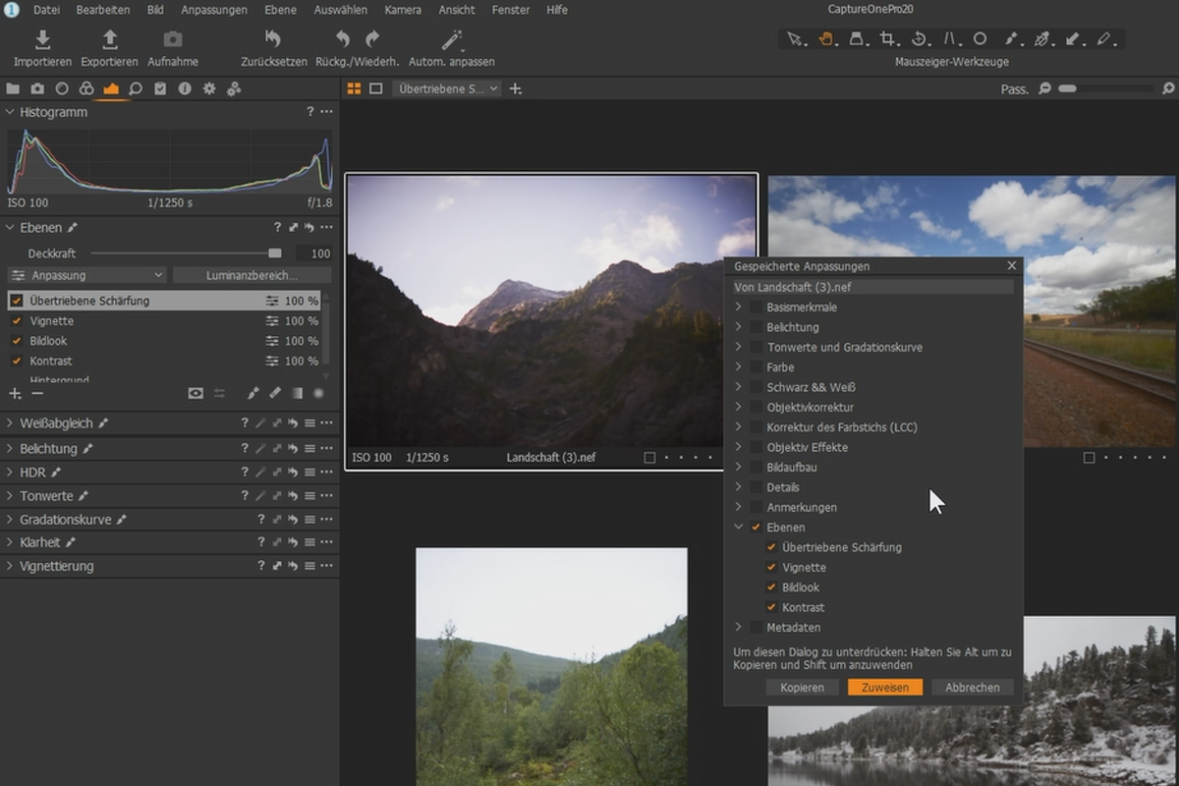Image resolution: width=1179 pixels, height=786 pixels.
Task: Open the Color circles tool tab
Action: pos(86,88)
